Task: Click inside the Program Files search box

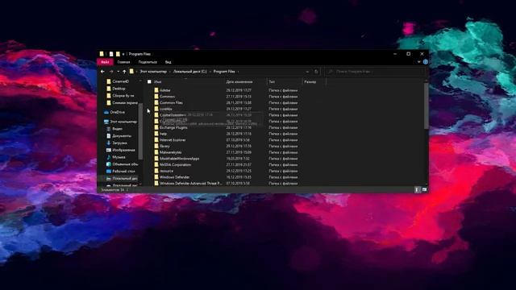Action: pos(376,72)
